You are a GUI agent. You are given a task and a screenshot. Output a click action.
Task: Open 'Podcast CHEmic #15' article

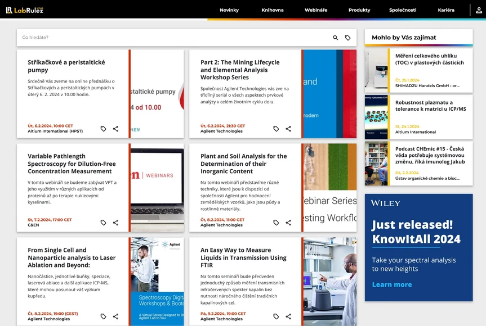pyautogui.click(x=430, y=155)
